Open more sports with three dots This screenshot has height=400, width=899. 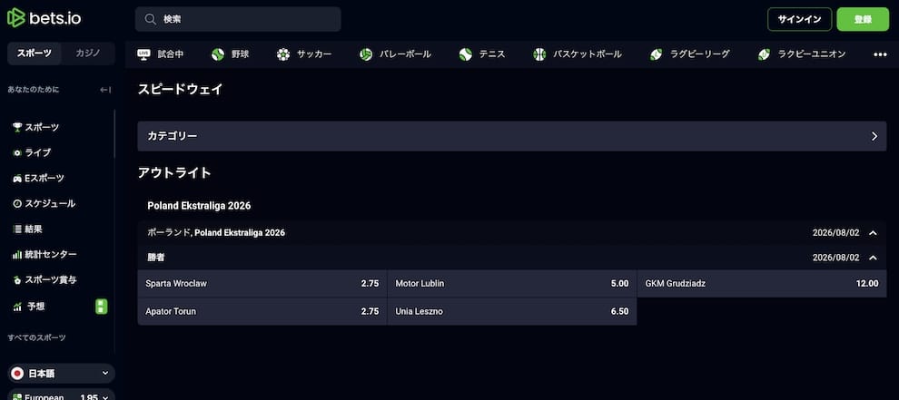point(880,54)
